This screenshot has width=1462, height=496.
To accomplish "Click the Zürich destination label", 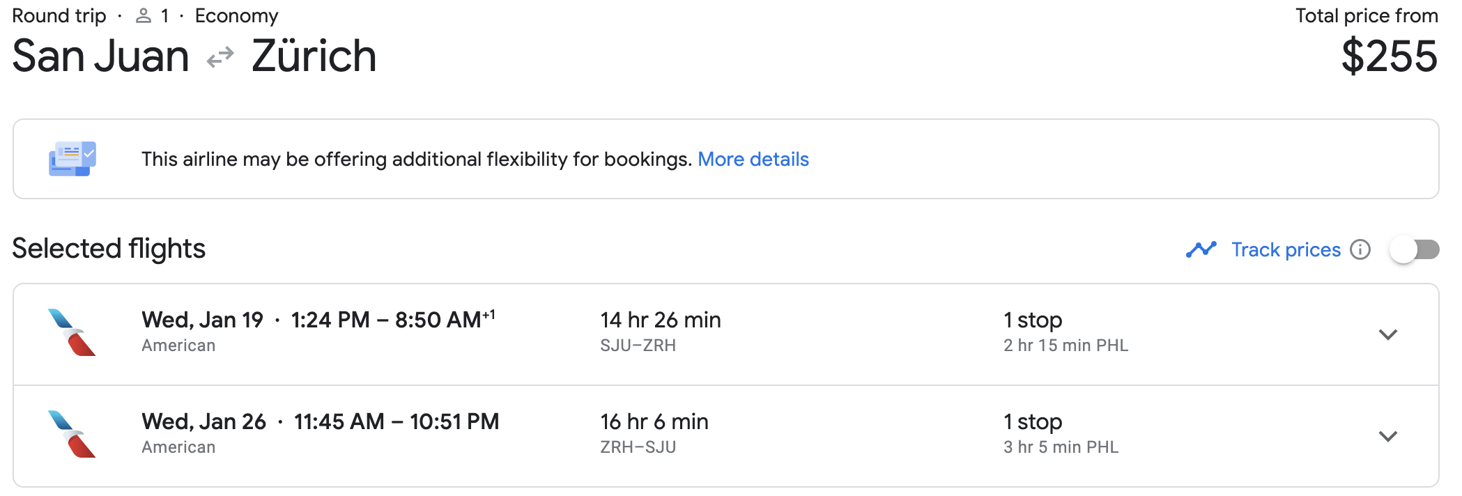I will (314, 56).
